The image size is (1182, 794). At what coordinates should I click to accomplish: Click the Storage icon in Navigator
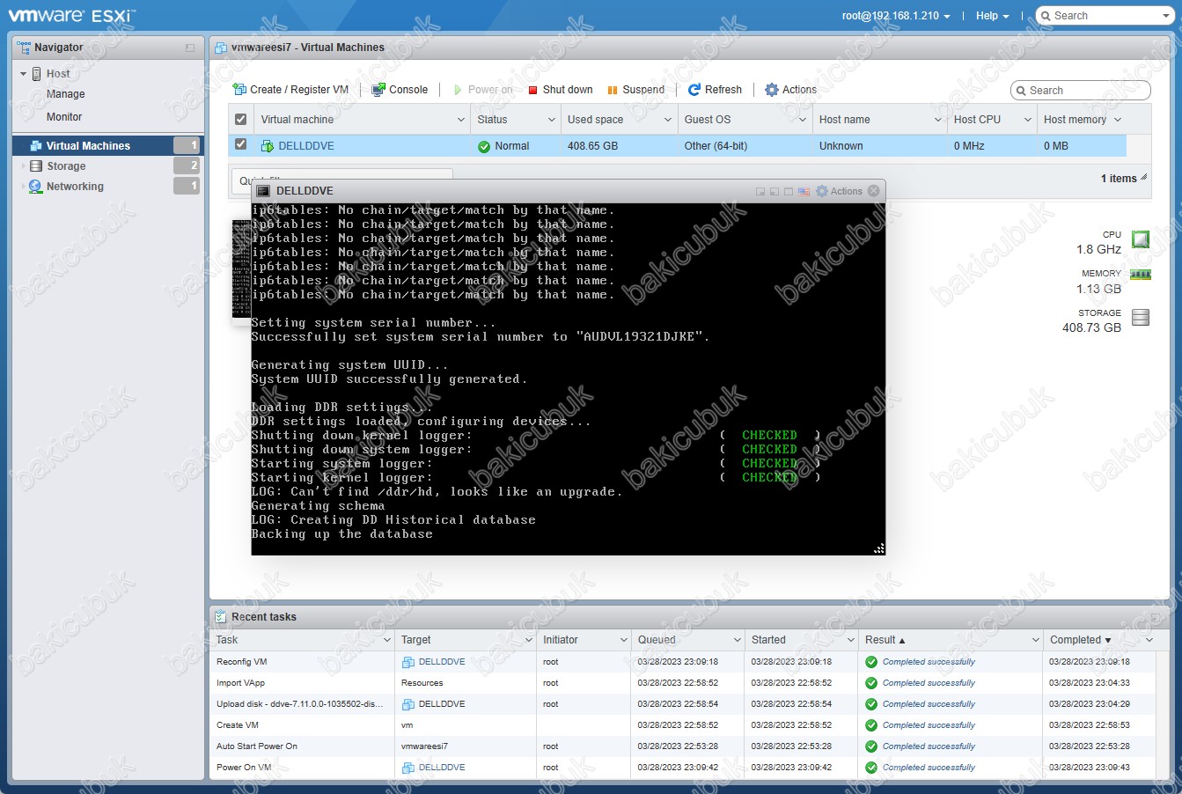click(x=36, y=165)
